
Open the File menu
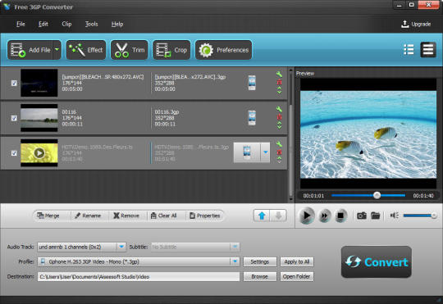click(x=21, y=24)
